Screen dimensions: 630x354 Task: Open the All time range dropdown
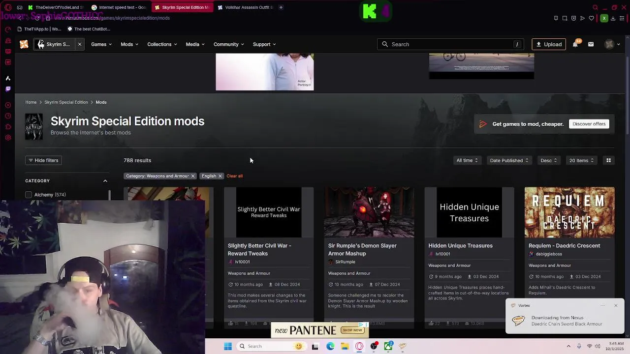coord(467,160)
